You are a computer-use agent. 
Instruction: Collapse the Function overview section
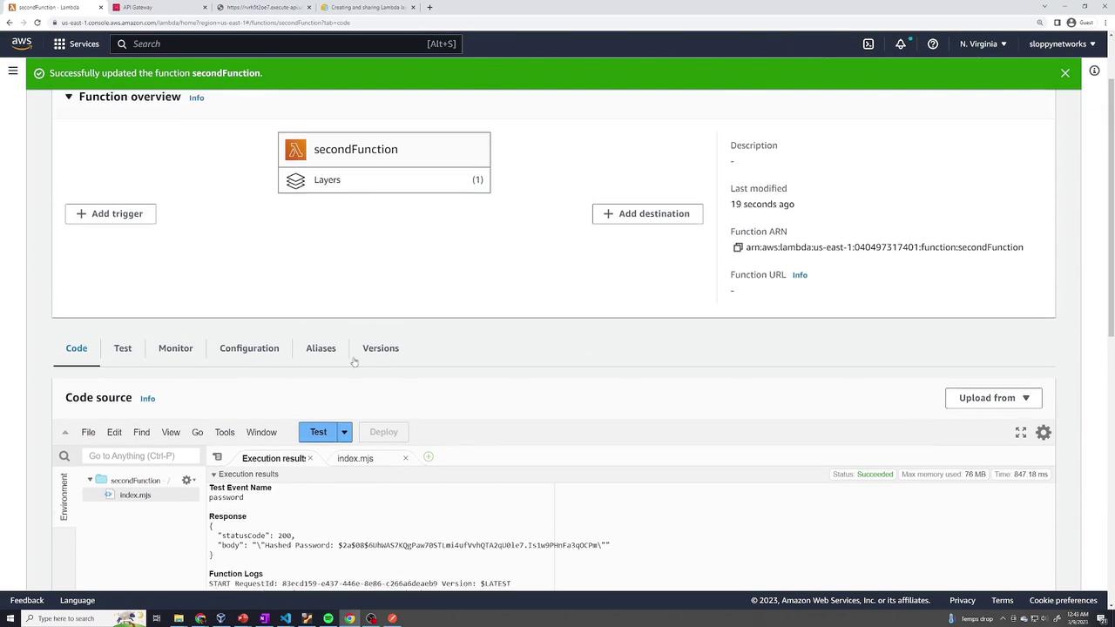coord(68,97)
